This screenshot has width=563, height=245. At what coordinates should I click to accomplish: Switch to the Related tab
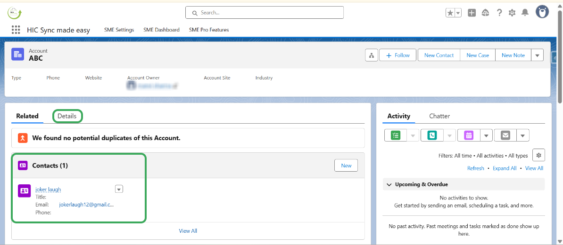click(27, 116)
